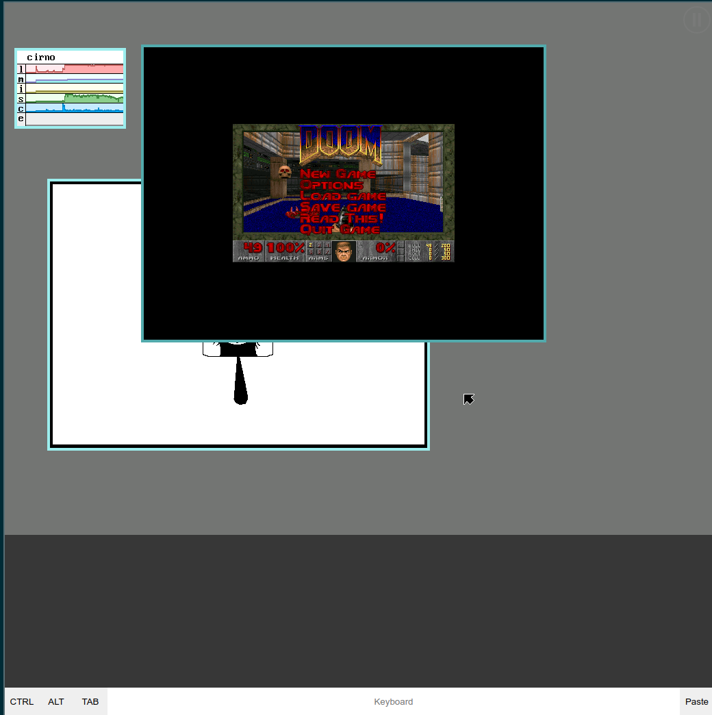This screenshot has width=712, height=715.
Task: Click the cirno stats window title
Action: point(41,58)
